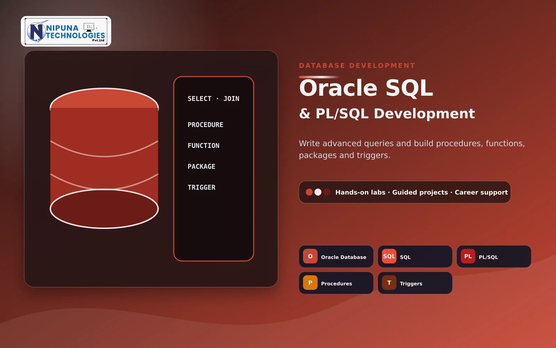Click the PL badge icon
The height and width of the screenshot is (348, 556).
click(x=468, y=256)
